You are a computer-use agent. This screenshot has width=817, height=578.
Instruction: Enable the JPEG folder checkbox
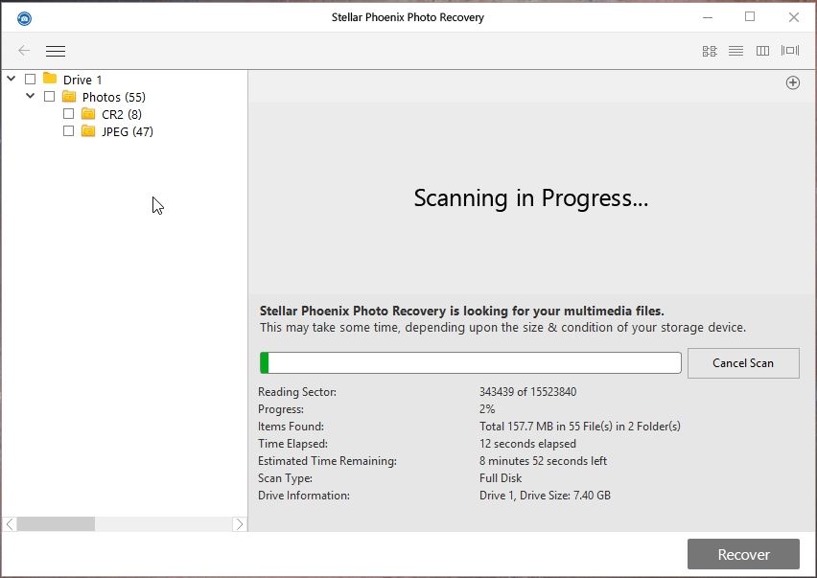pyautogui.click(x=68, y=131)
